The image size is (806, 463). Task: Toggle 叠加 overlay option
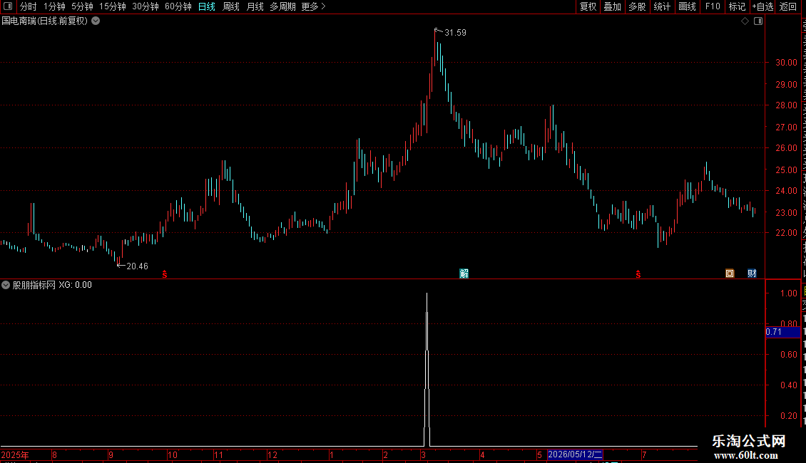tap(612, 6)
